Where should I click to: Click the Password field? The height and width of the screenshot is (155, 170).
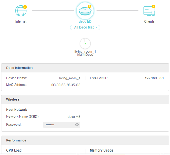tap(62, 125)
